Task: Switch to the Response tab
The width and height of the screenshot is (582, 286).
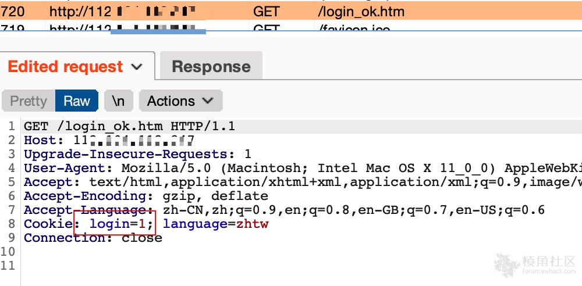Action: [211, 67]
